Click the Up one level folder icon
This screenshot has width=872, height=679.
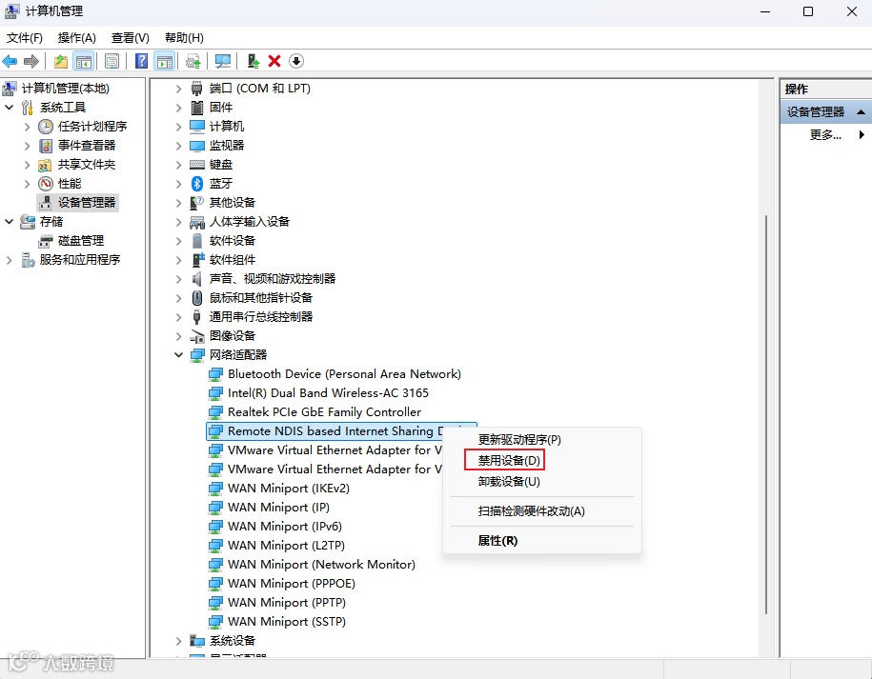tap(61, 61)
